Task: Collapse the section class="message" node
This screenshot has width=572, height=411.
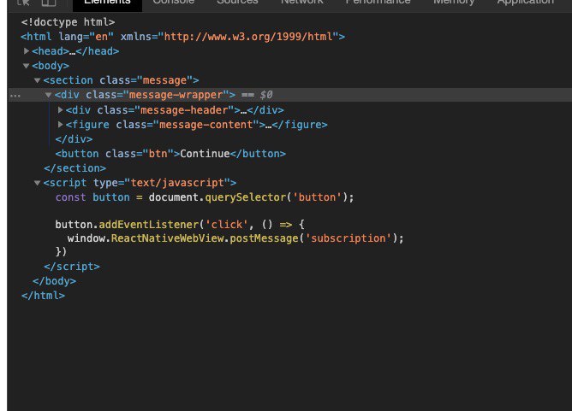Action: coord(37,80)
